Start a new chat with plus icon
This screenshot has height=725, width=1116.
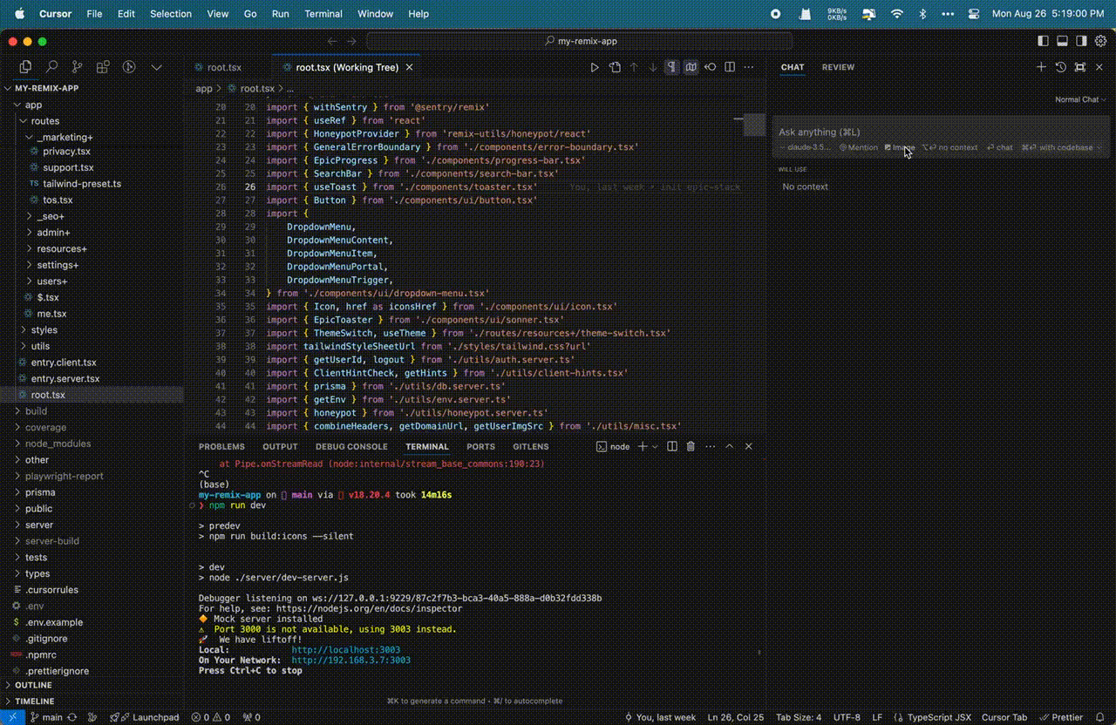click(x=1041, y=67)
